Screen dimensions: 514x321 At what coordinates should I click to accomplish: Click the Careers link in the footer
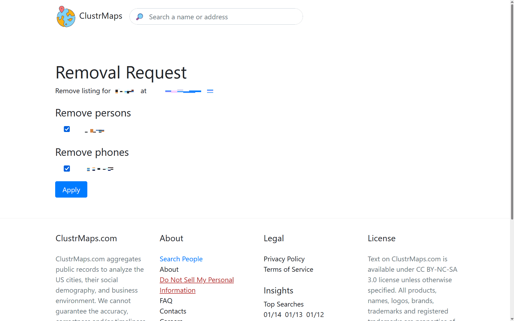[x=171, y=320]
